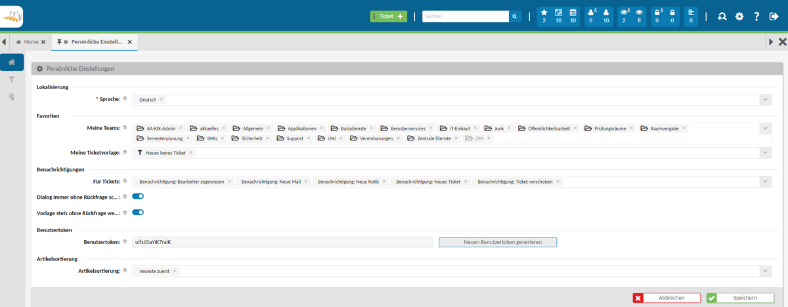Click the question mark help icon

tap(756, 16)
